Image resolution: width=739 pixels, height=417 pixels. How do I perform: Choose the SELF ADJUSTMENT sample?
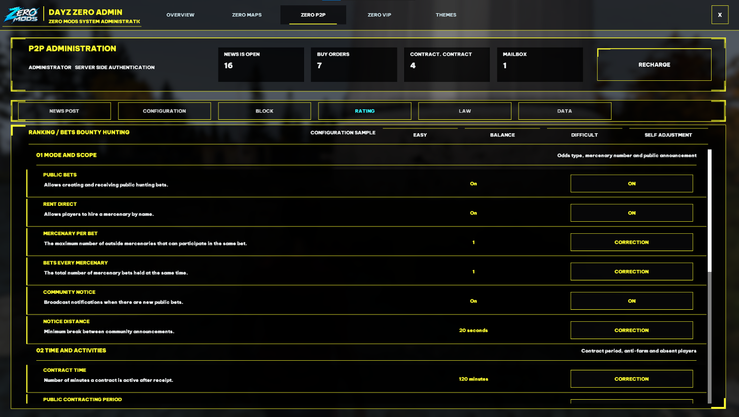tap(668, 135)
